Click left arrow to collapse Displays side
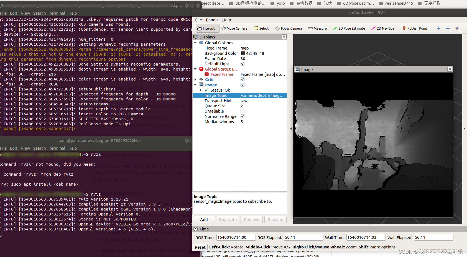 [x=291, y=129]
